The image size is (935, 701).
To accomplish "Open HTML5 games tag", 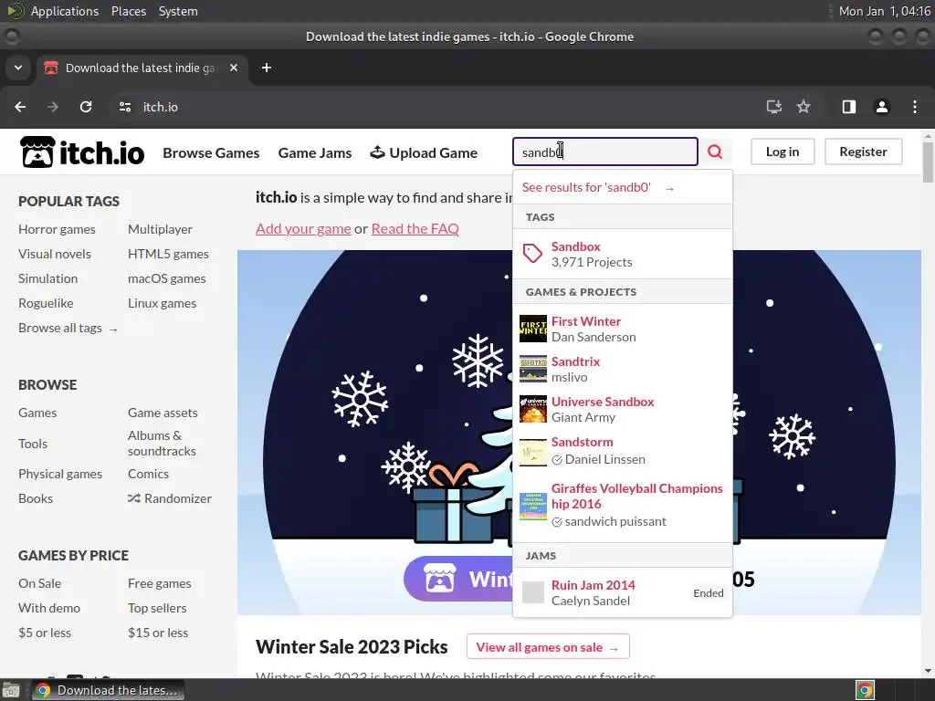I will pyautogui.click(x=168, y=254).
